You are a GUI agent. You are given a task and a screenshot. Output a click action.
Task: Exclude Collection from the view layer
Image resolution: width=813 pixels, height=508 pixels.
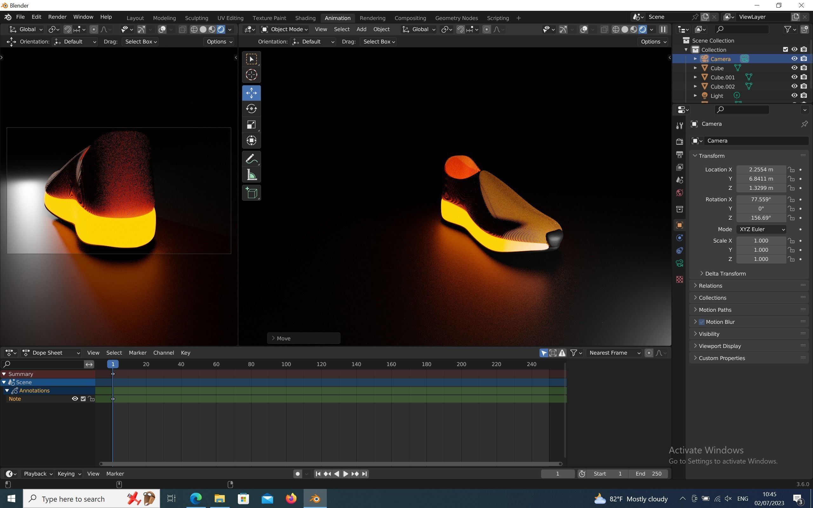pyautogui.click(x=785, y=50)
